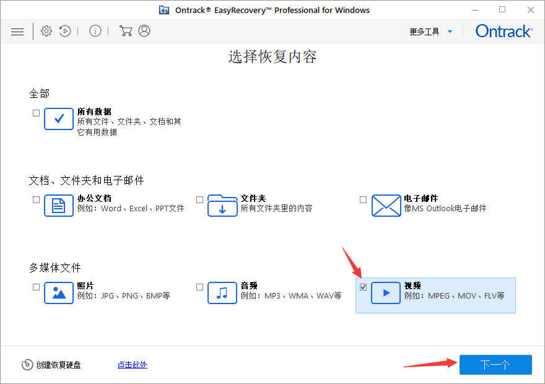The height and width of the screenshot is (384, 545).
Task: Check the 音频 checkbox
Action: pos(199,287)
